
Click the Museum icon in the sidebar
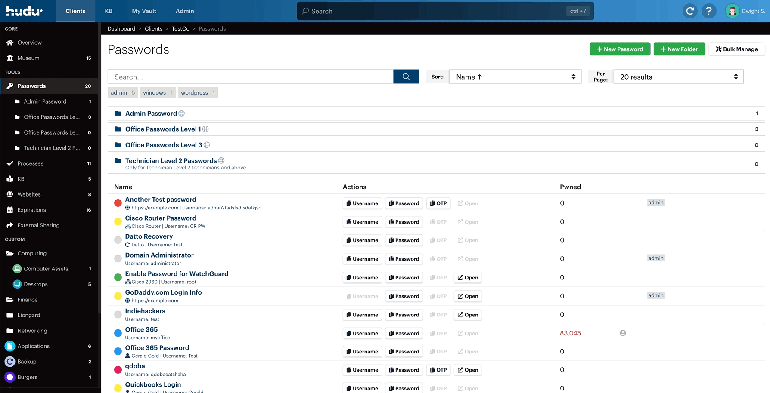pyautogui.click(x=9, y=58)
